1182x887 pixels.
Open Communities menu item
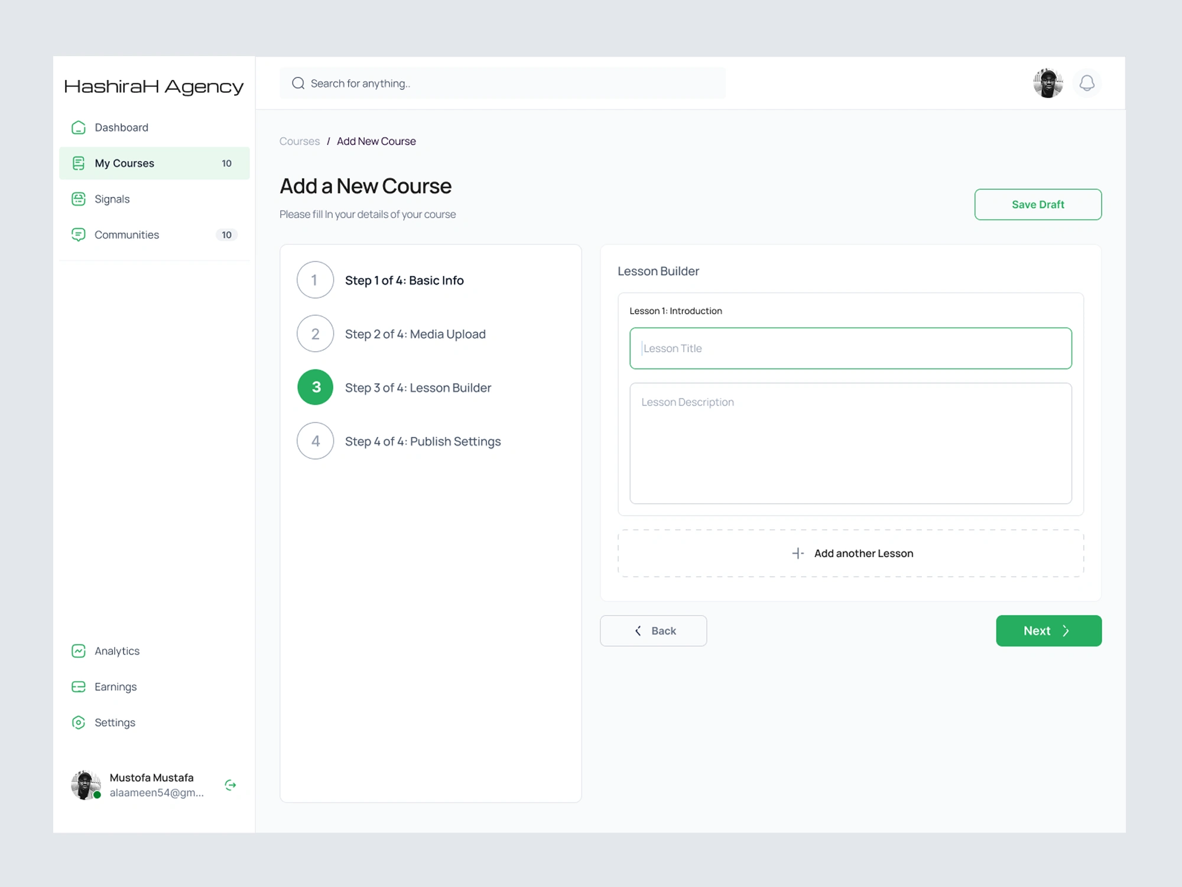coord(126,235)
